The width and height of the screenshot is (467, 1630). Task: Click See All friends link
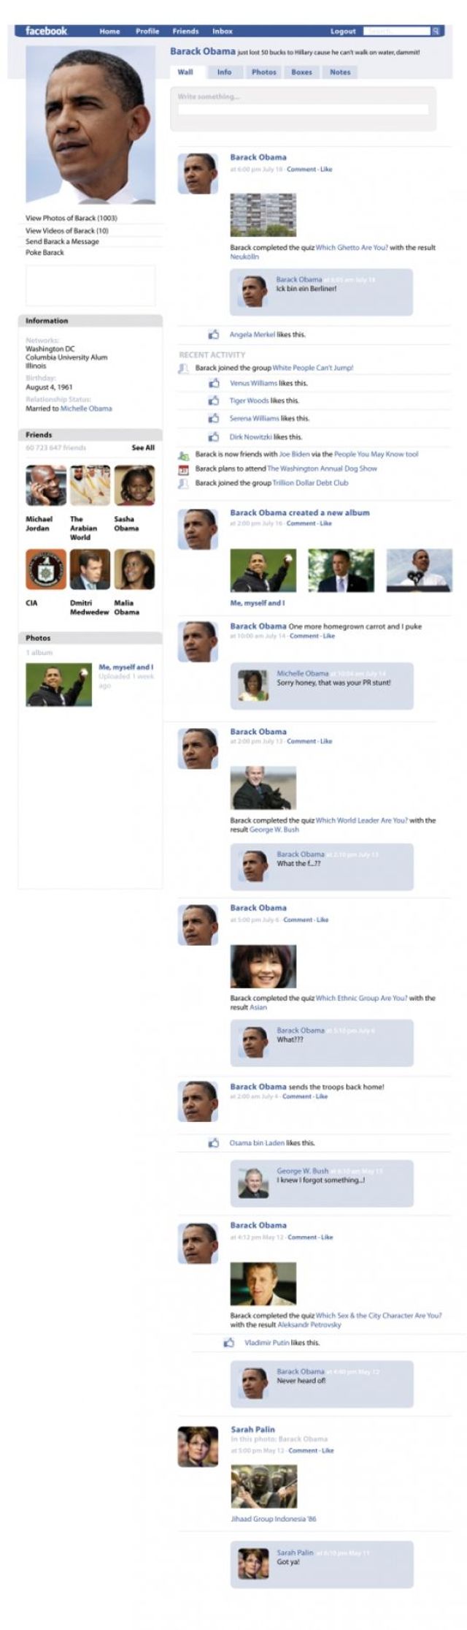point(143,447)
